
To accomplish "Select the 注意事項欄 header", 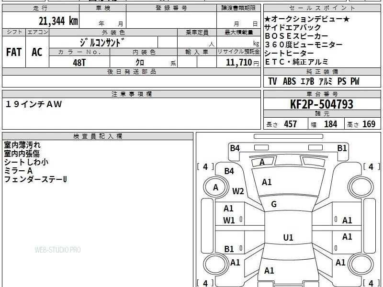I will [131, 94].
